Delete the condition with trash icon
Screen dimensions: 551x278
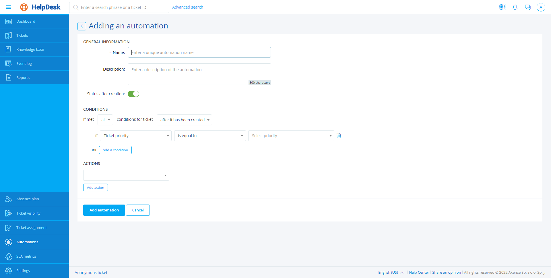(x=339, y=136)
